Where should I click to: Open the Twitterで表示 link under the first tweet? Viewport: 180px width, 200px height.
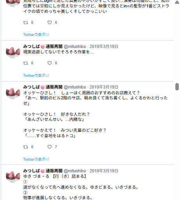pyautogui.click(x=36, y=35)
